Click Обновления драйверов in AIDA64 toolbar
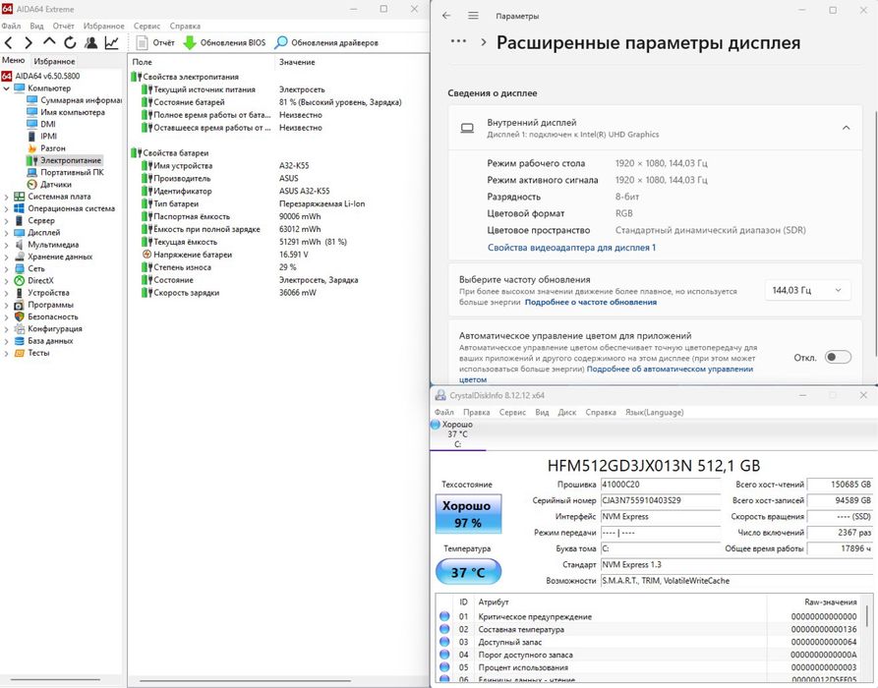Viewport: 878px width, 688px height. 326,42
